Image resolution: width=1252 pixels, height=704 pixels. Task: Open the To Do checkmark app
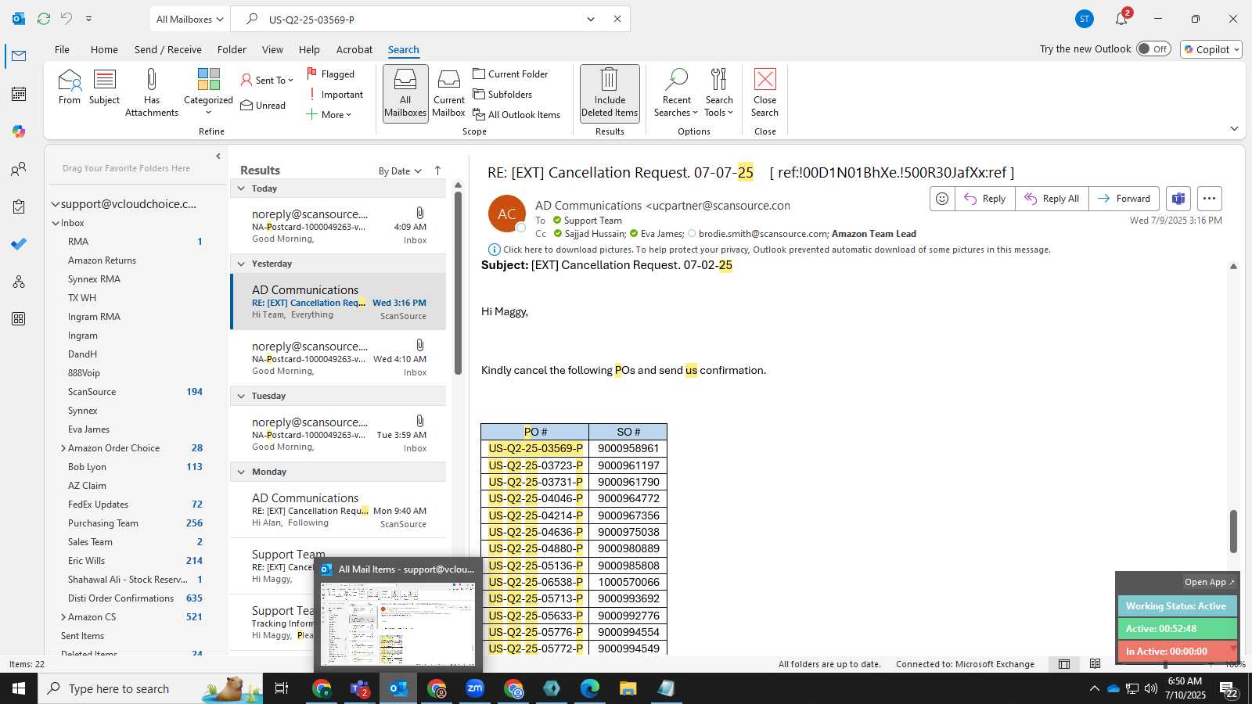click(x=19, y=244)
